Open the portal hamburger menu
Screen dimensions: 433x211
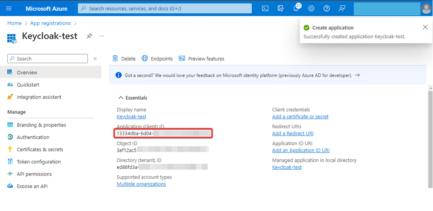click(9, 8)
